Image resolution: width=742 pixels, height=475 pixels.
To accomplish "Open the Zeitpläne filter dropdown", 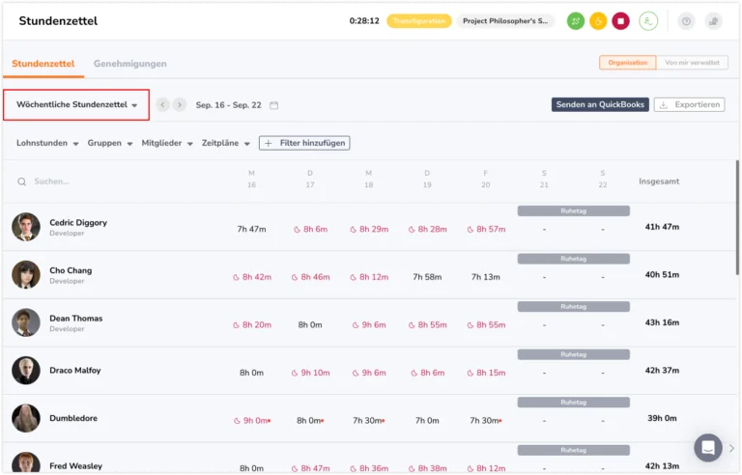I will [226, 143].
